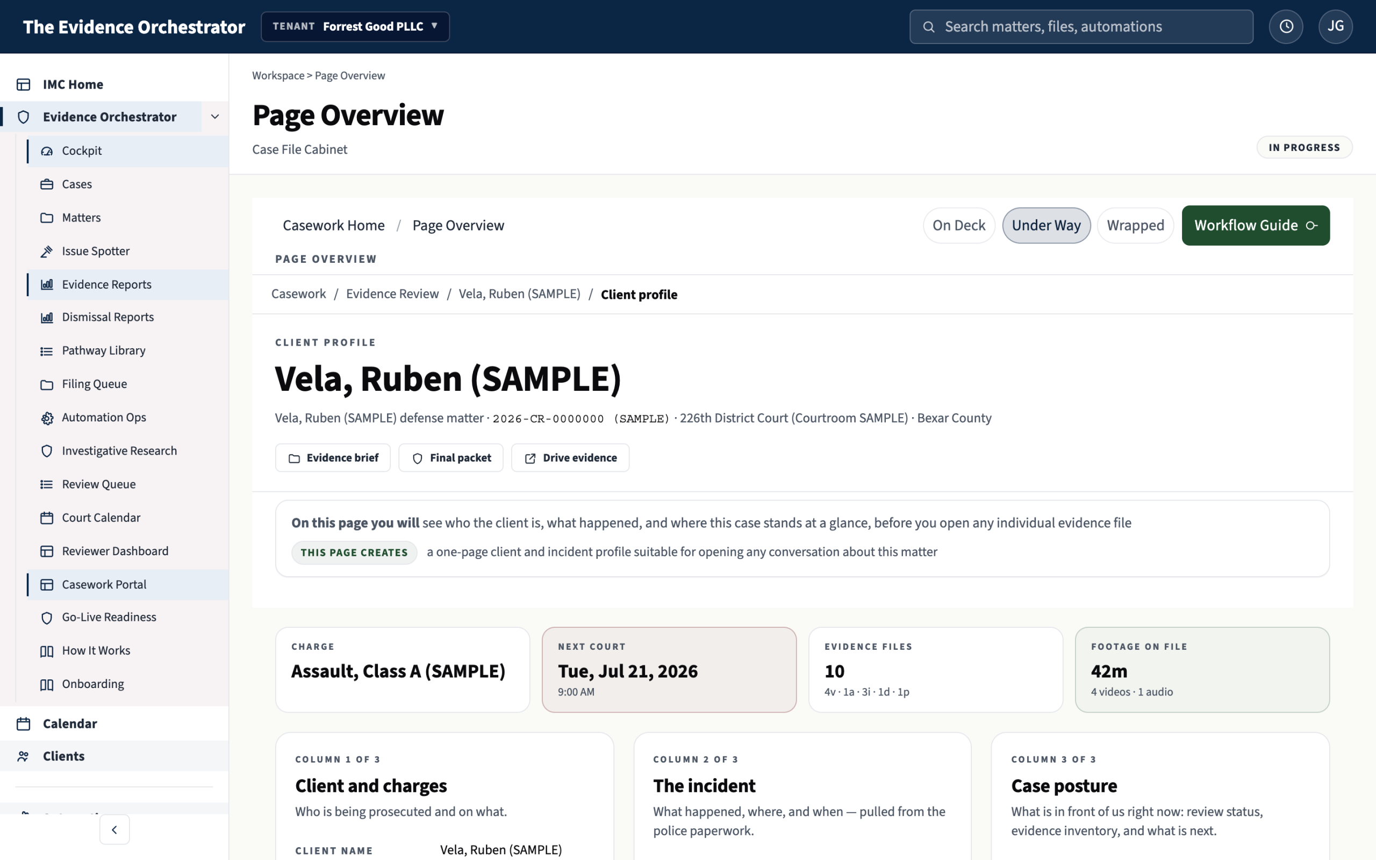Click the Review Queue list icon

point(47,485)
